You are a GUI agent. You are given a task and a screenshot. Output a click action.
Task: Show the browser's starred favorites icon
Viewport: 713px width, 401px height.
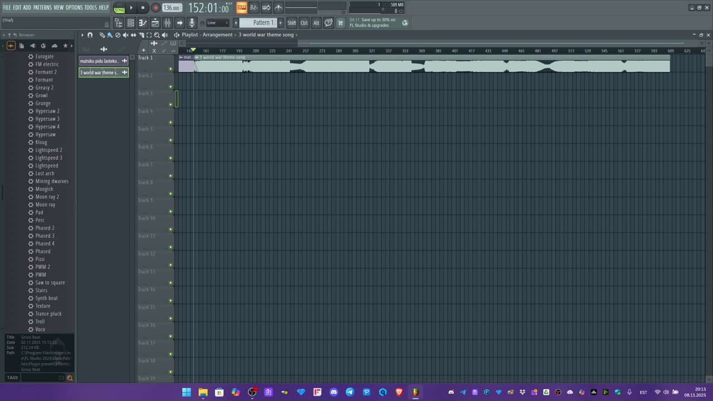pos(65,46)
